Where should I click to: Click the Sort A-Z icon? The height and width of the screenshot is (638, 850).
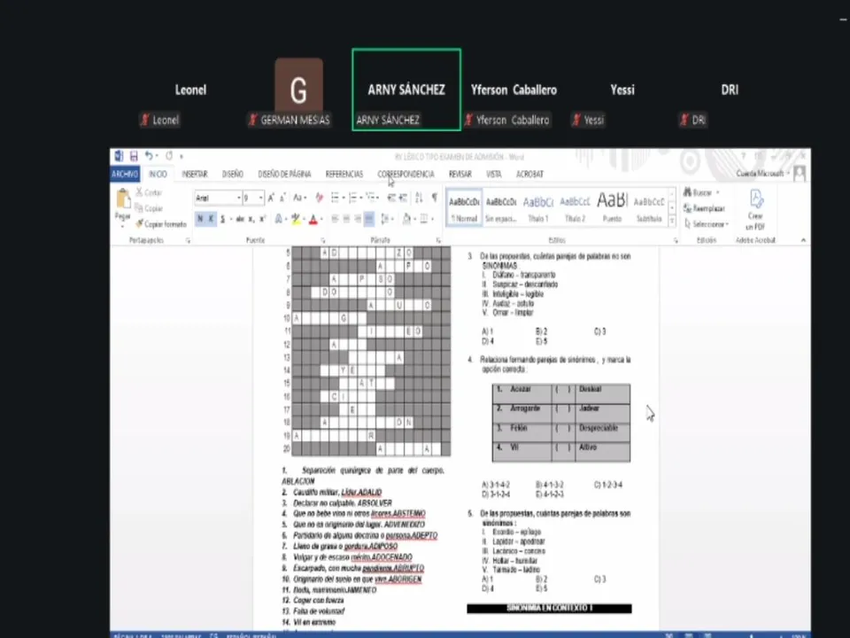click(x=419, y=198)
